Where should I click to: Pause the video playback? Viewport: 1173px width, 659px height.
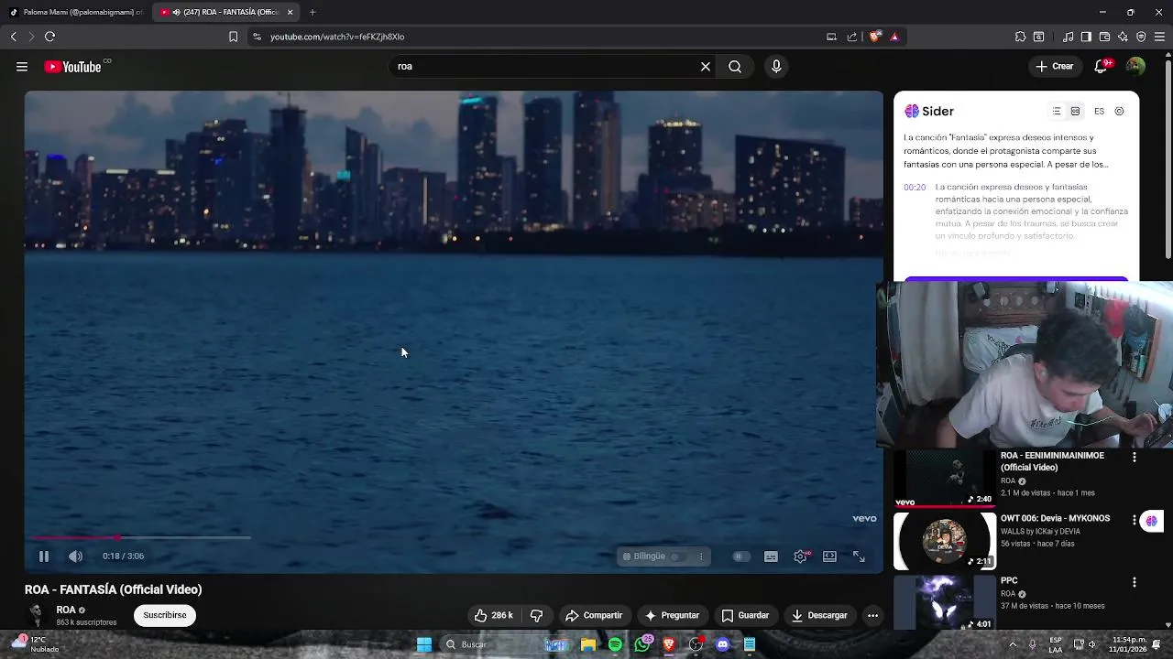tap(43, 556)
